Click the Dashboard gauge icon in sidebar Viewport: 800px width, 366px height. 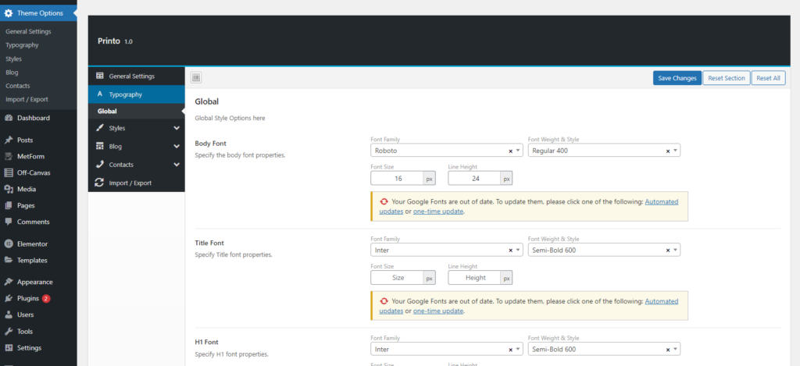pyautogui.click(x=9, y=119)
